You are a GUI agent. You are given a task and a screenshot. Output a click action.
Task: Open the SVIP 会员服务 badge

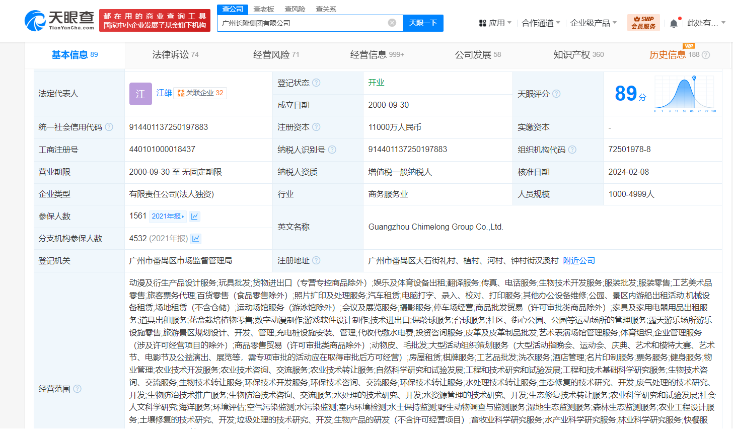[x=643, y=23]
